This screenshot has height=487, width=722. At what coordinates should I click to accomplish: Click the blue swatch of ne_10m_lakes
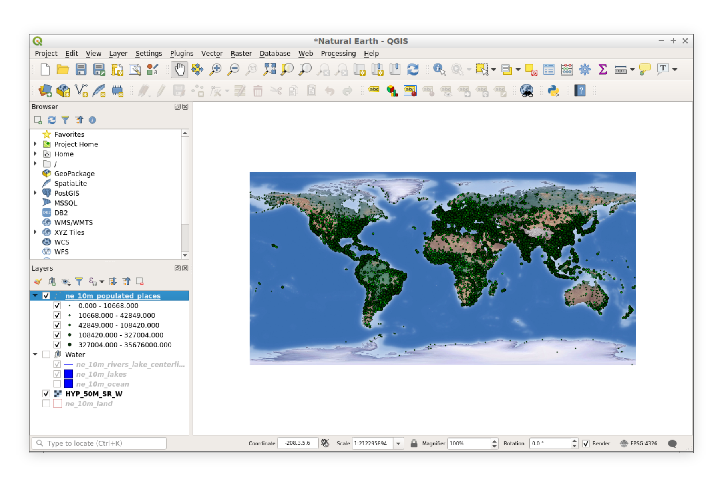point(68,374)
